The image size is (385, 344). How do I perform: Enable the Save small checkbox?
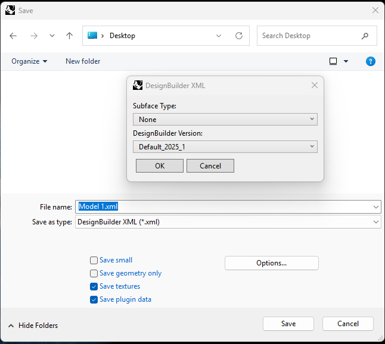[x=94, y=260]
